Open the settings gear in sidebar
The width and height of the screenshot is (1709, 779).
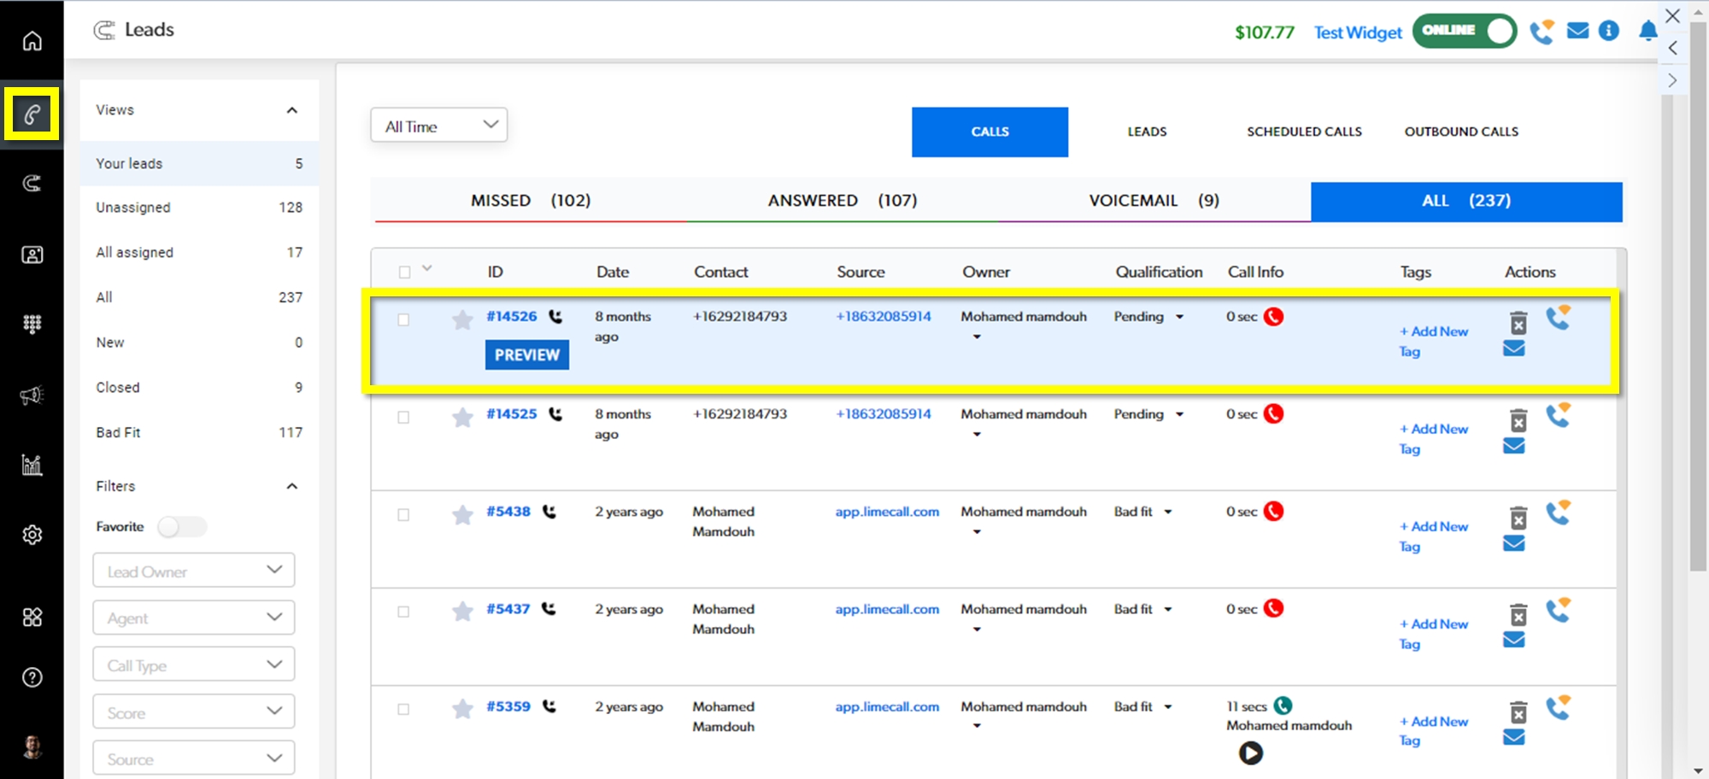coord(32,535)
